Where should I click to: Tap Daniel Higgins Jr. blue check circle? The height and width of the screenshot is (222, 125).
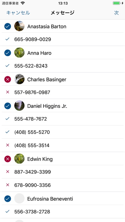[8, 106]
